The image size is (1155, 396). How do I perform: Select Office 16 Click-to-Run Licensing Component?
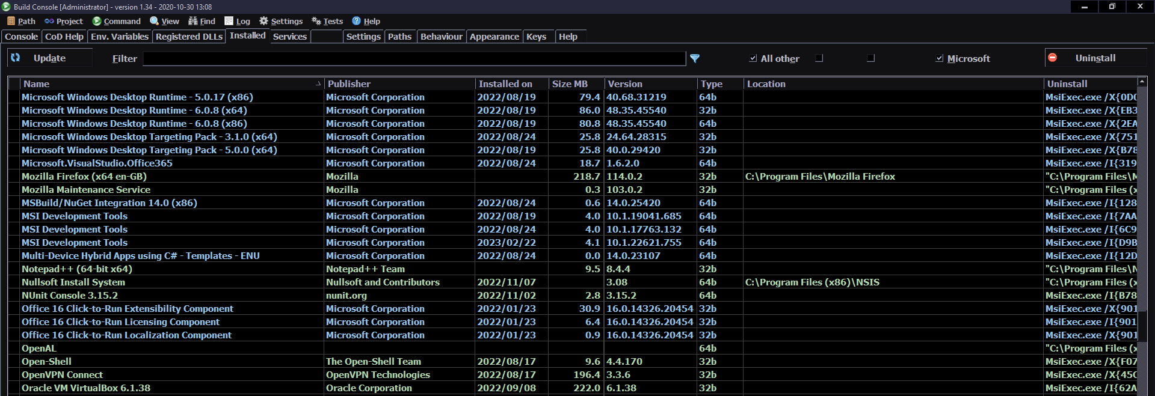pos(120,322)
